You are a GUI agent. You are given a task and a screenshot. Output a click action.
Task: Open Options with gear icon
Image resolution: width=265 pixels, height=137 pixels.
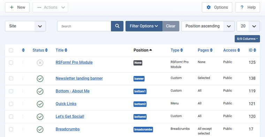click(217, 7)
